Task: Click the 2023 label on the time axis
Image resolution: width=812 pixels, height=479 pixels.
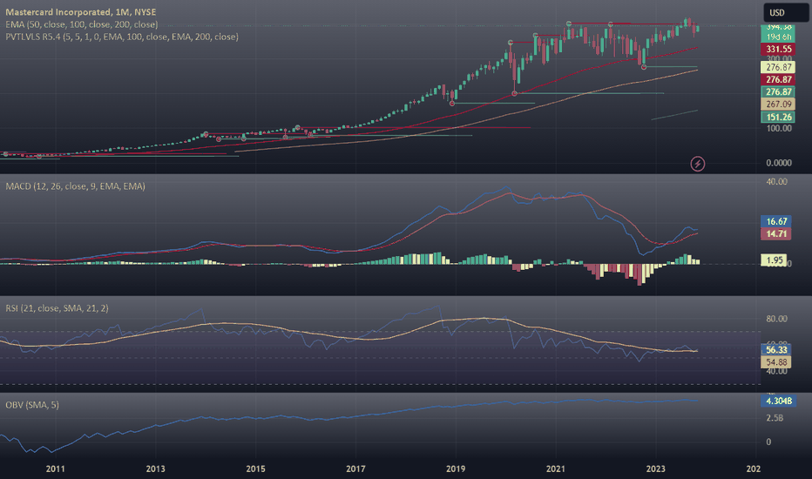Action: click(x=655, y=469)
